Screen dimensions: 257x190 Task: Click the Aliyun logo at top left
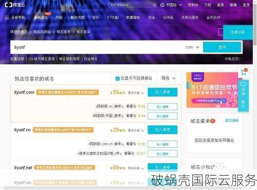tap(15, 5)
